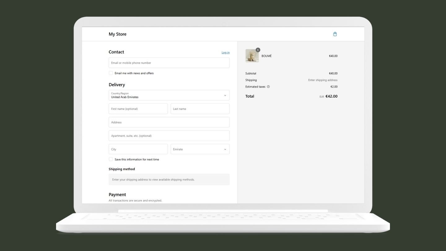Click the BOUMÉ product thumbnail
This screenshot has width=446, height=251.
click(252, 56)
